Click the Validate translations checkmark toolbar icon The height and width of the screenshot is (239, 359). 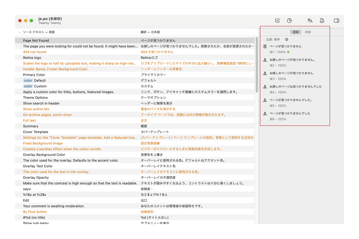pos(277,21)
